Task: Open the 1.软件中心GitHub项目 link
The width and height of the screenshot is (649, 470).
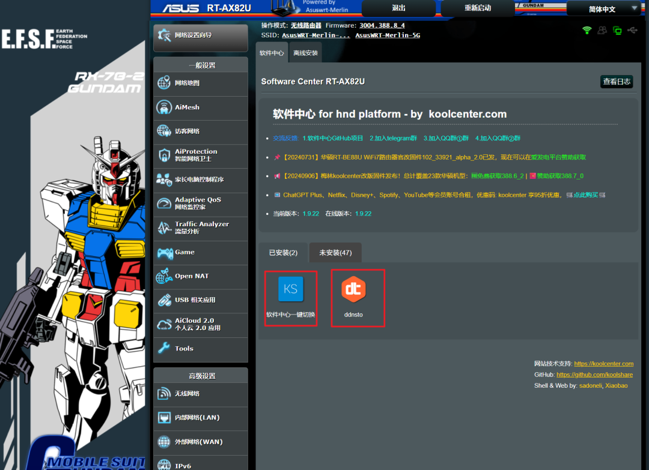Action: 333,138
